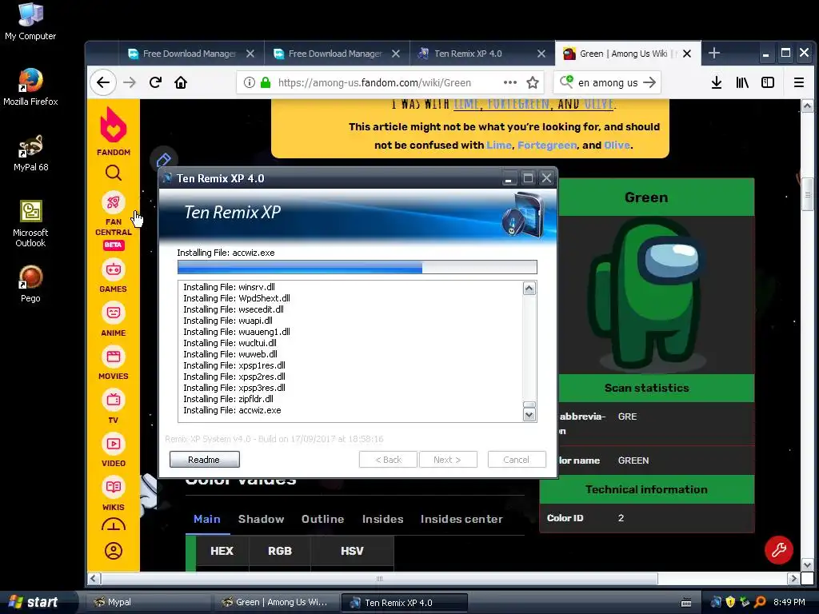The width and height of the screenshot is (819, 614).
Task: Open Anime section in Fandom sidebar
Action: coord(114,320)
